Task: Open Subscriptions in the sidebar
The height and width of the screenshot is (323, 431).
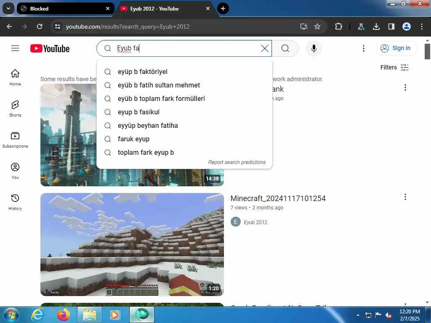Action: 15,140
